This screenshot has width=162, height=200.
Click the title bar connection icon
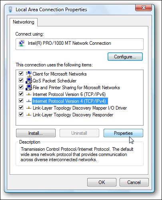[10, 10]
